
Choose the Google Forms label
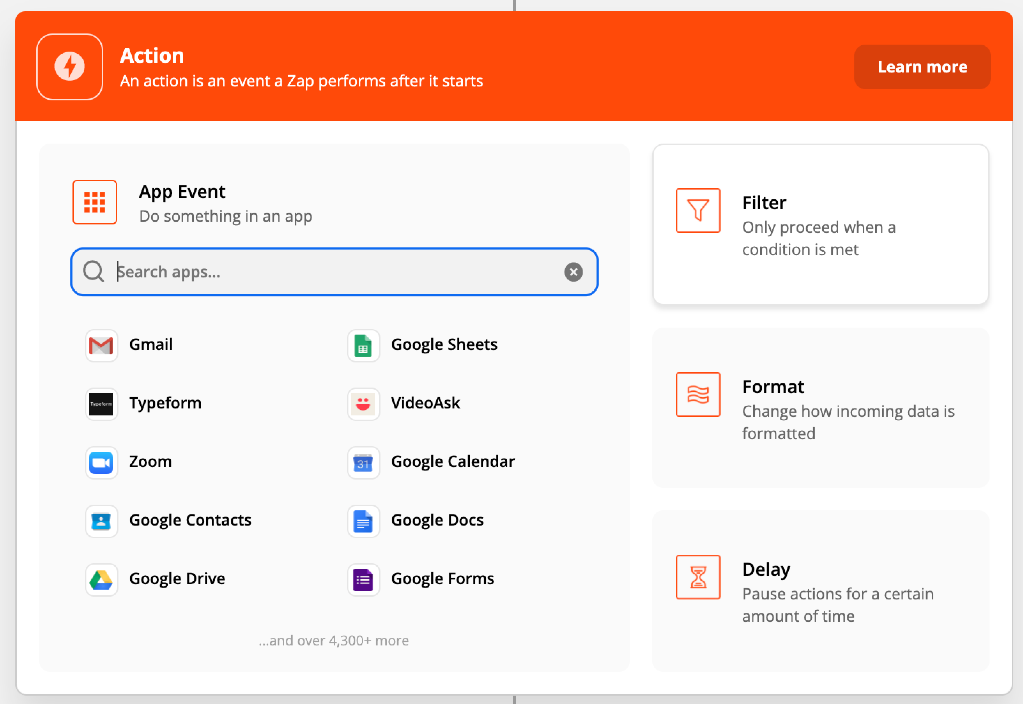443,579
